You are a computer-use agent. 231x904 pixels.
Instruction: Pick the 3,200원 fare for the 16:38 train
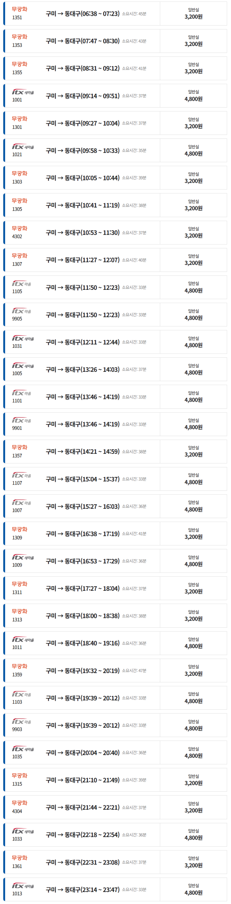click(193, 537)
